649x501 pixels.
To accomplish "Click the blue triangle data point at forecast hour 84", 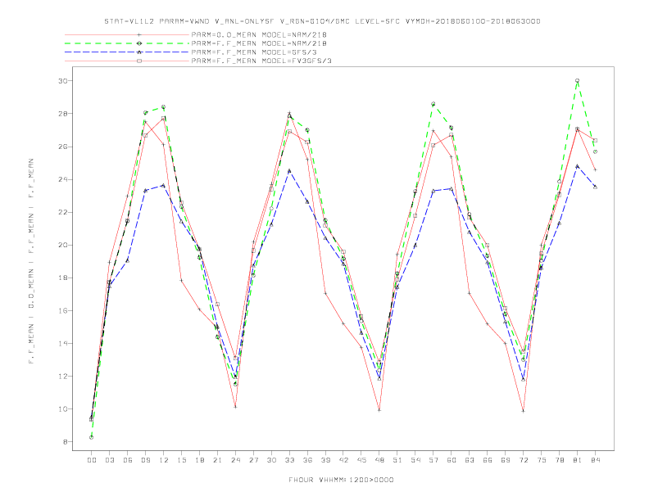I will pyautogui.click(x=595, y=187).
